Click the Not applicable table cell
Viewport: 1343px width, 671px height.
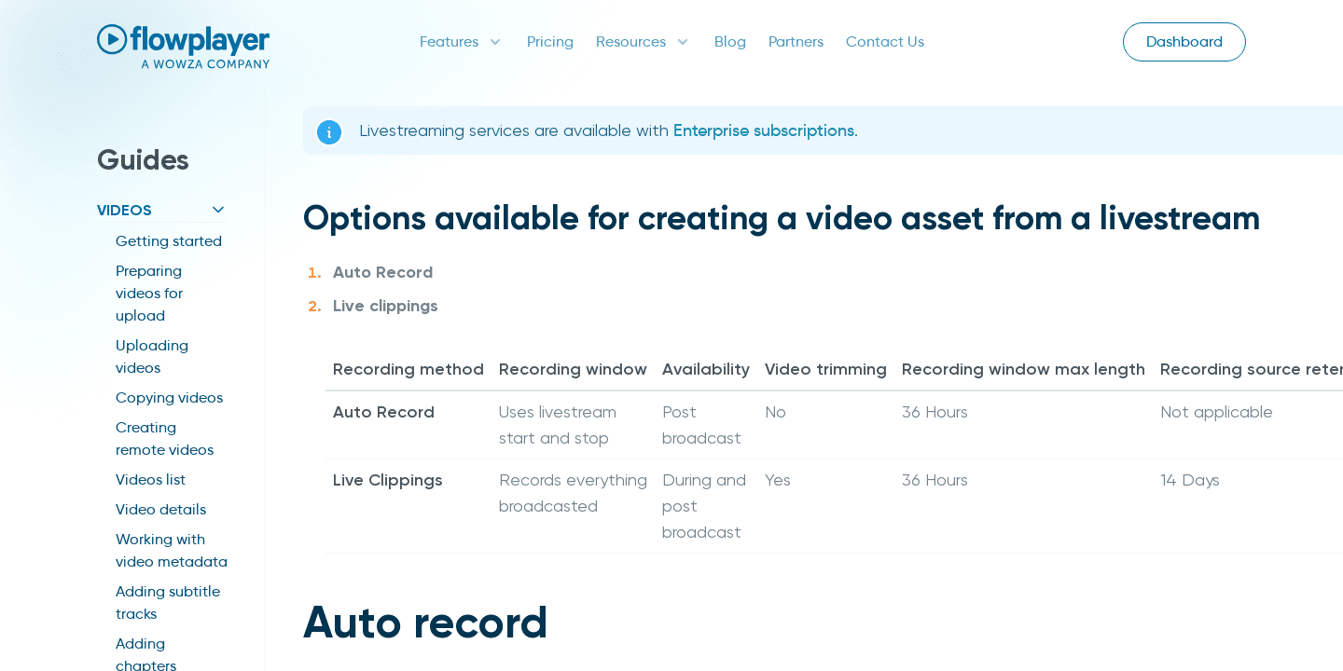tap(1216, 412)
